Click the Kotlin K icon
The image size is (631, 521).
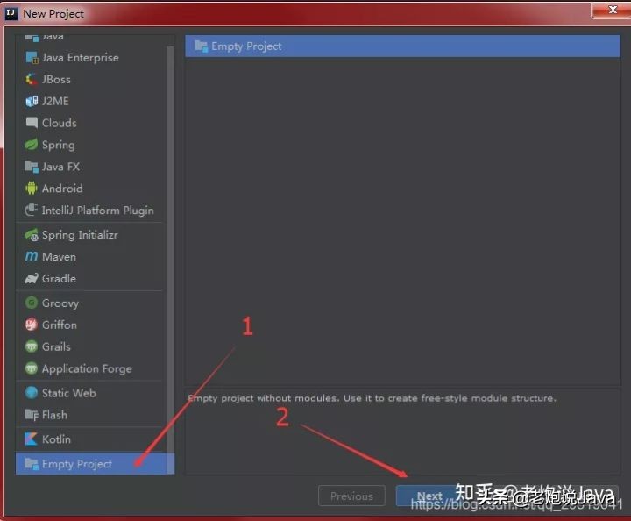[32, 439]
